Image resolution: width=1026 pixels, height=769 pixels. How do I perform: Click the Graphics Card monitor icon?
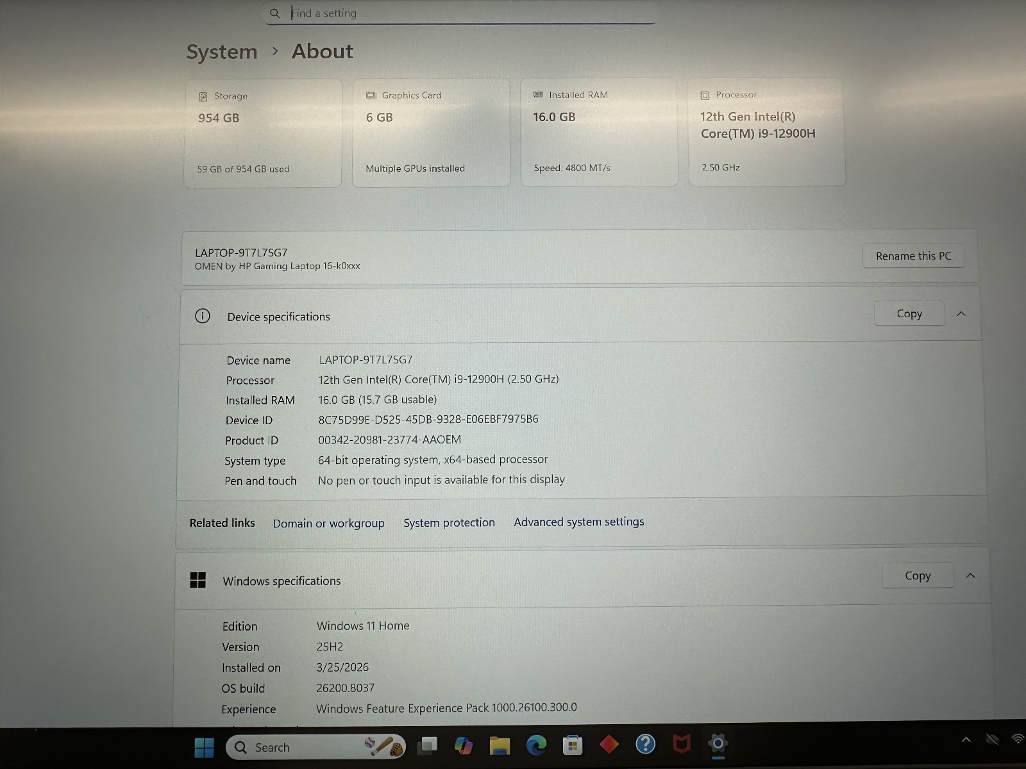click(371, 95)
